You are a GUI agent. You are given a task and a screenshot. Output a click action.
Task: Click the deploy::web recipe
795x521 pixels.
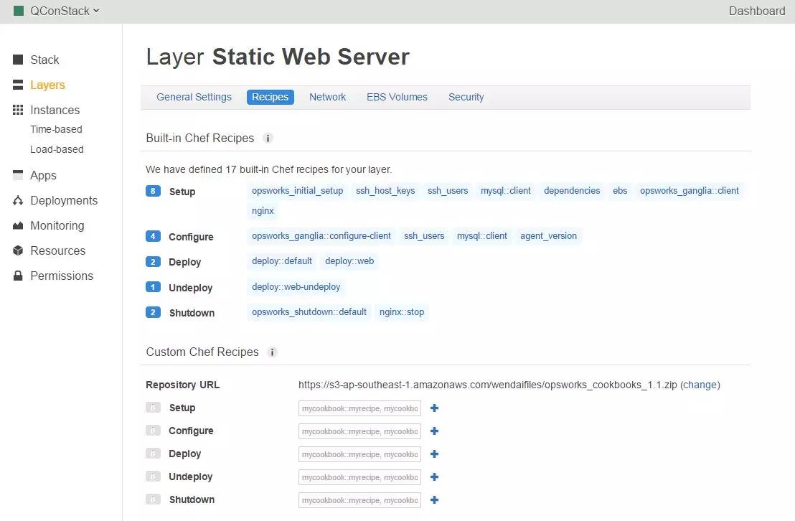click(x=349, y=261)
